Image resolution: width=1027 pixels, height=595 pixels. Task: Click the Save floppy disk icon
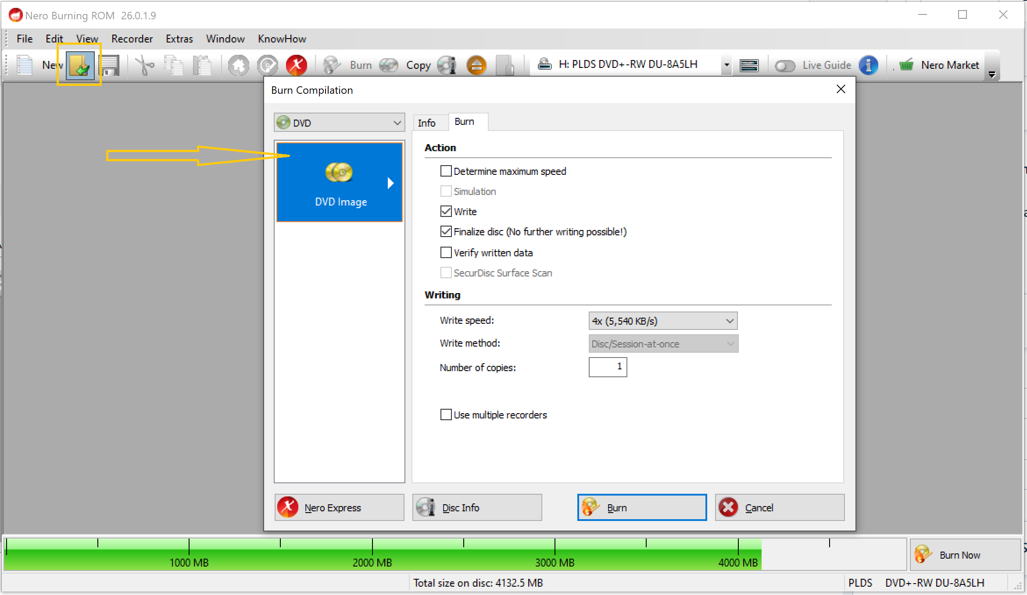click(110, 65)
